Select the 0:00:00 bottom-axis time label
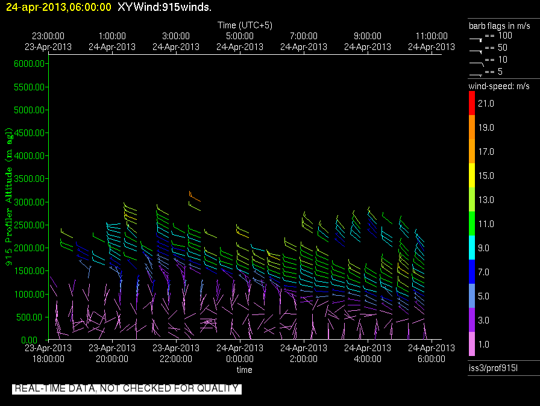The width and height of the screenshot is (540, 406). tap(240, 359)
